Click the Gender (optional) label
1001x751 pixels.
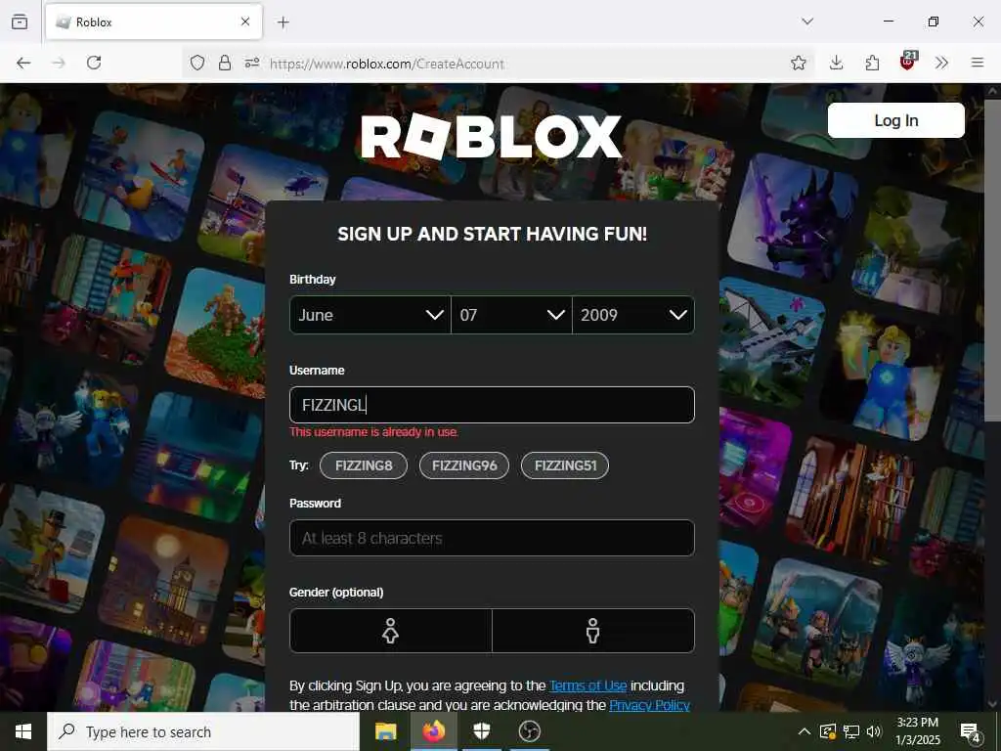point(336,592)
